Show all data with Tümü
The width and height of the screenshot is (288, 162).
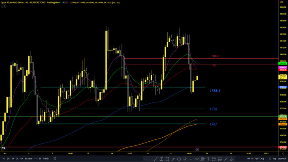[x=46, y=158]
